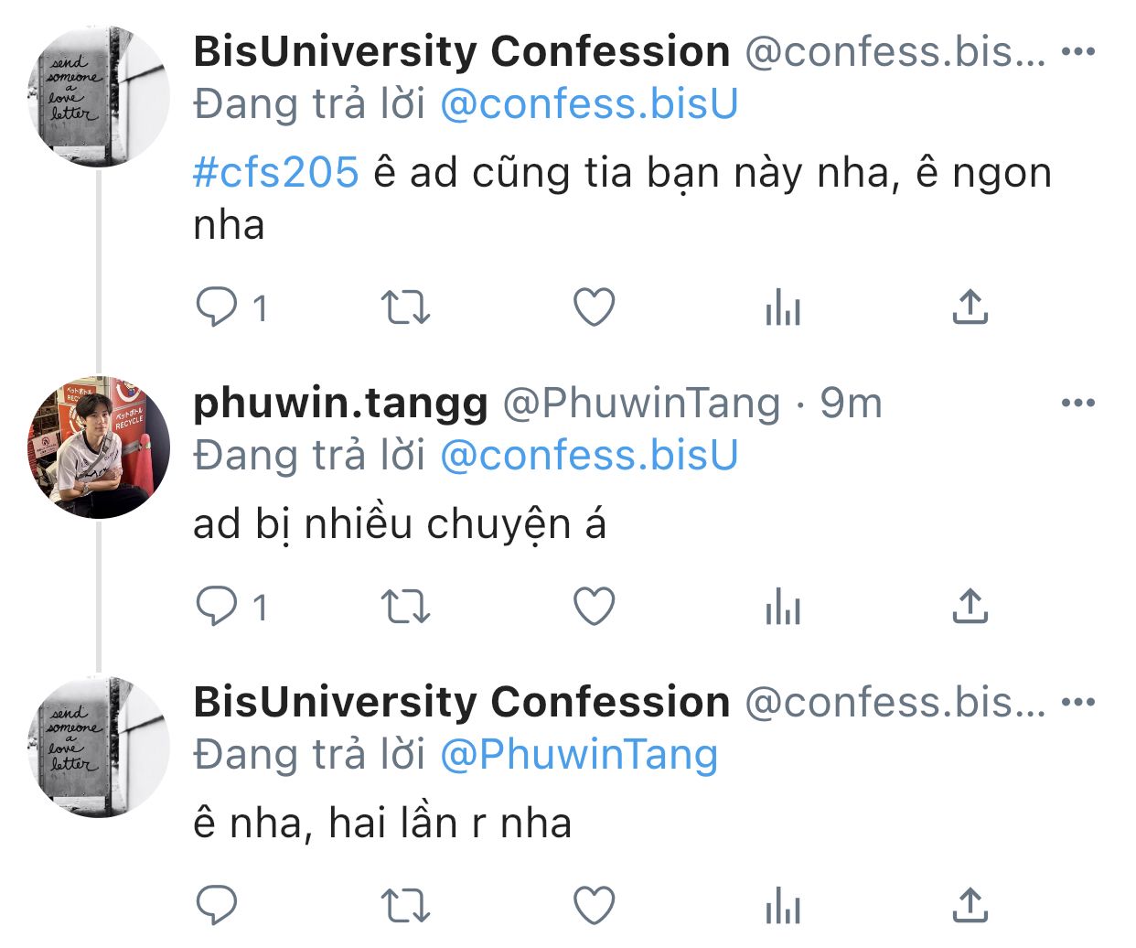The image size is (1136, 948).
Task: Reply to phuwin.tangg's tweet
Action: [x=217, y=606]
